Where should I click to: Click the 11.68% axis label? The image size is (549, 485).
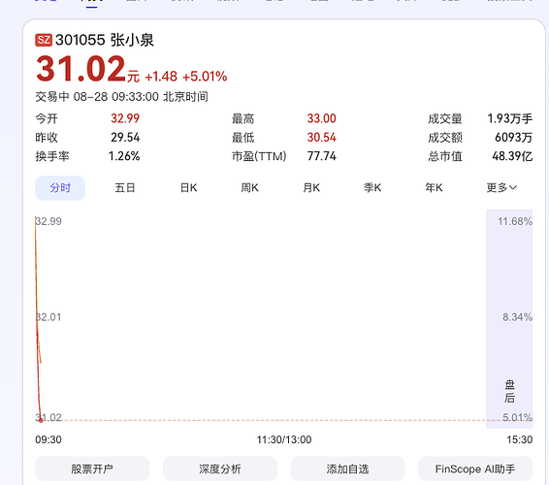[x=515, y=221]
